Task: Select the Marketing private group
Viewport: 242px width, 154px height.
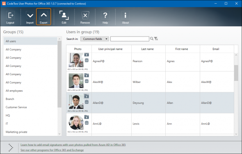Action: tap(30, 132)
